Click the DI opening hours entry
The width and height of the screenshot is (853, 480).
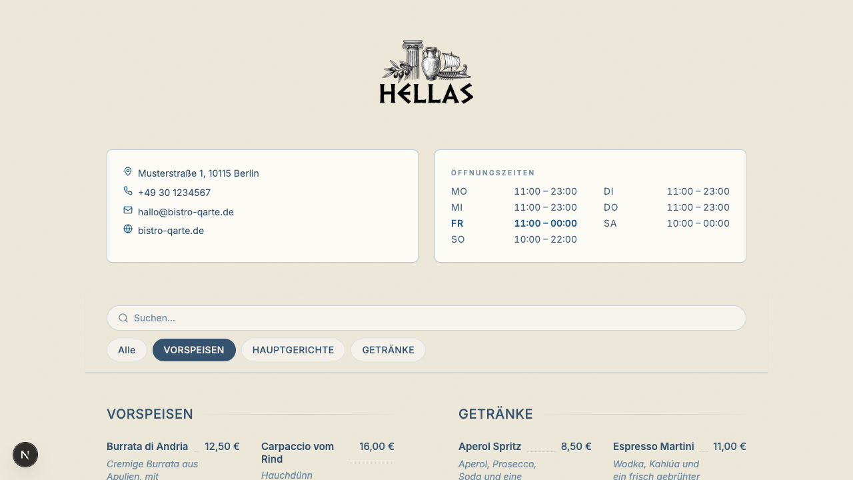(x=666, y=191)
